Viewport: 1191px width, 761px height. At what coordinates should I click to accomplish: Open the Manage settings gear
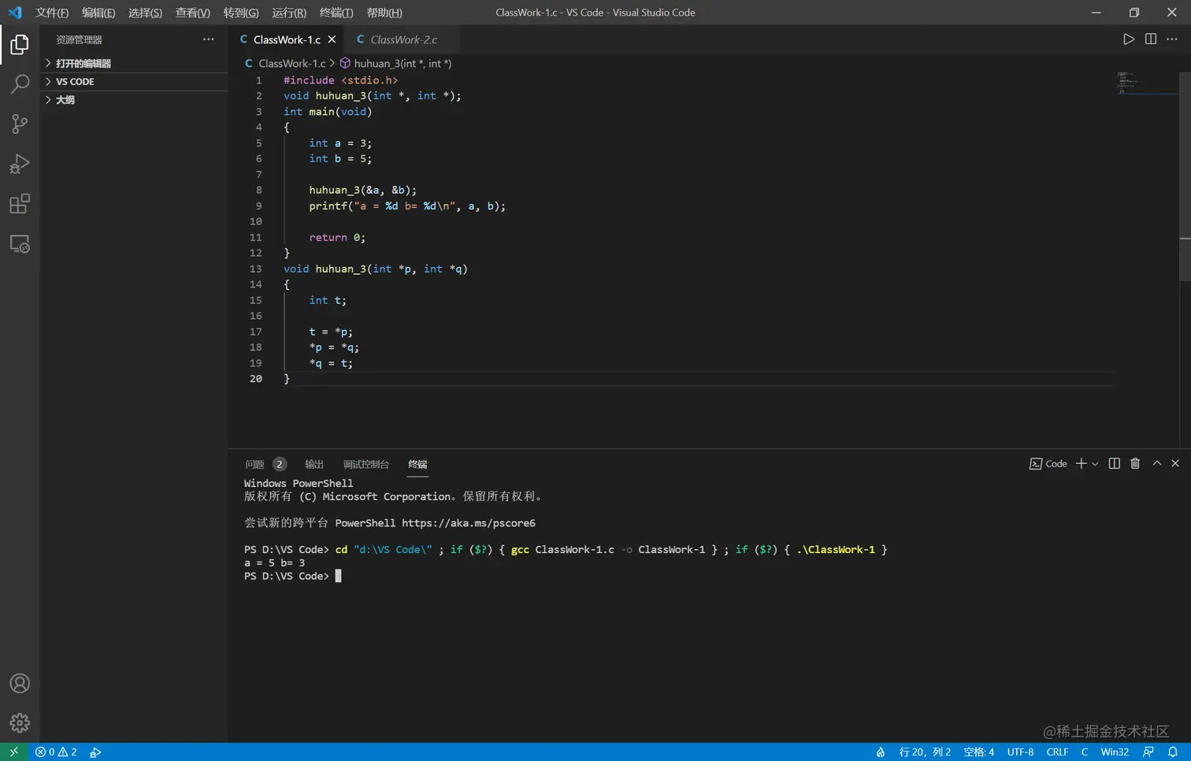pos(20,722)
